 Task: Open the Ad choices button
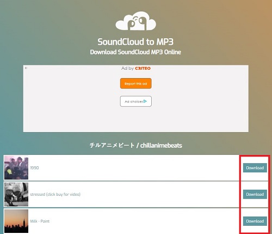tap(136, 101)
